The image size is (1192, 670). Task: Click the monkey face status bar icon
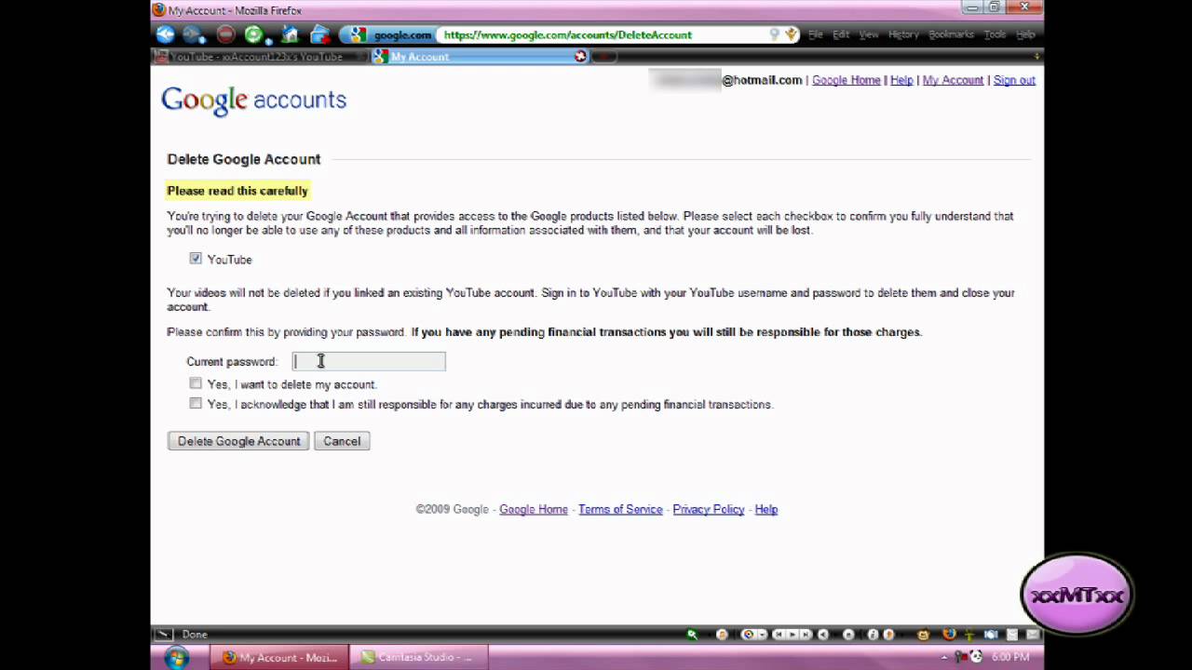click(x=923, y=635)
